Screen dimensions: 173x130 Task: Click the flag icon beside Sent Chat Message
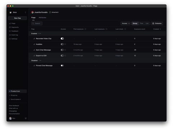pos(34,50)
